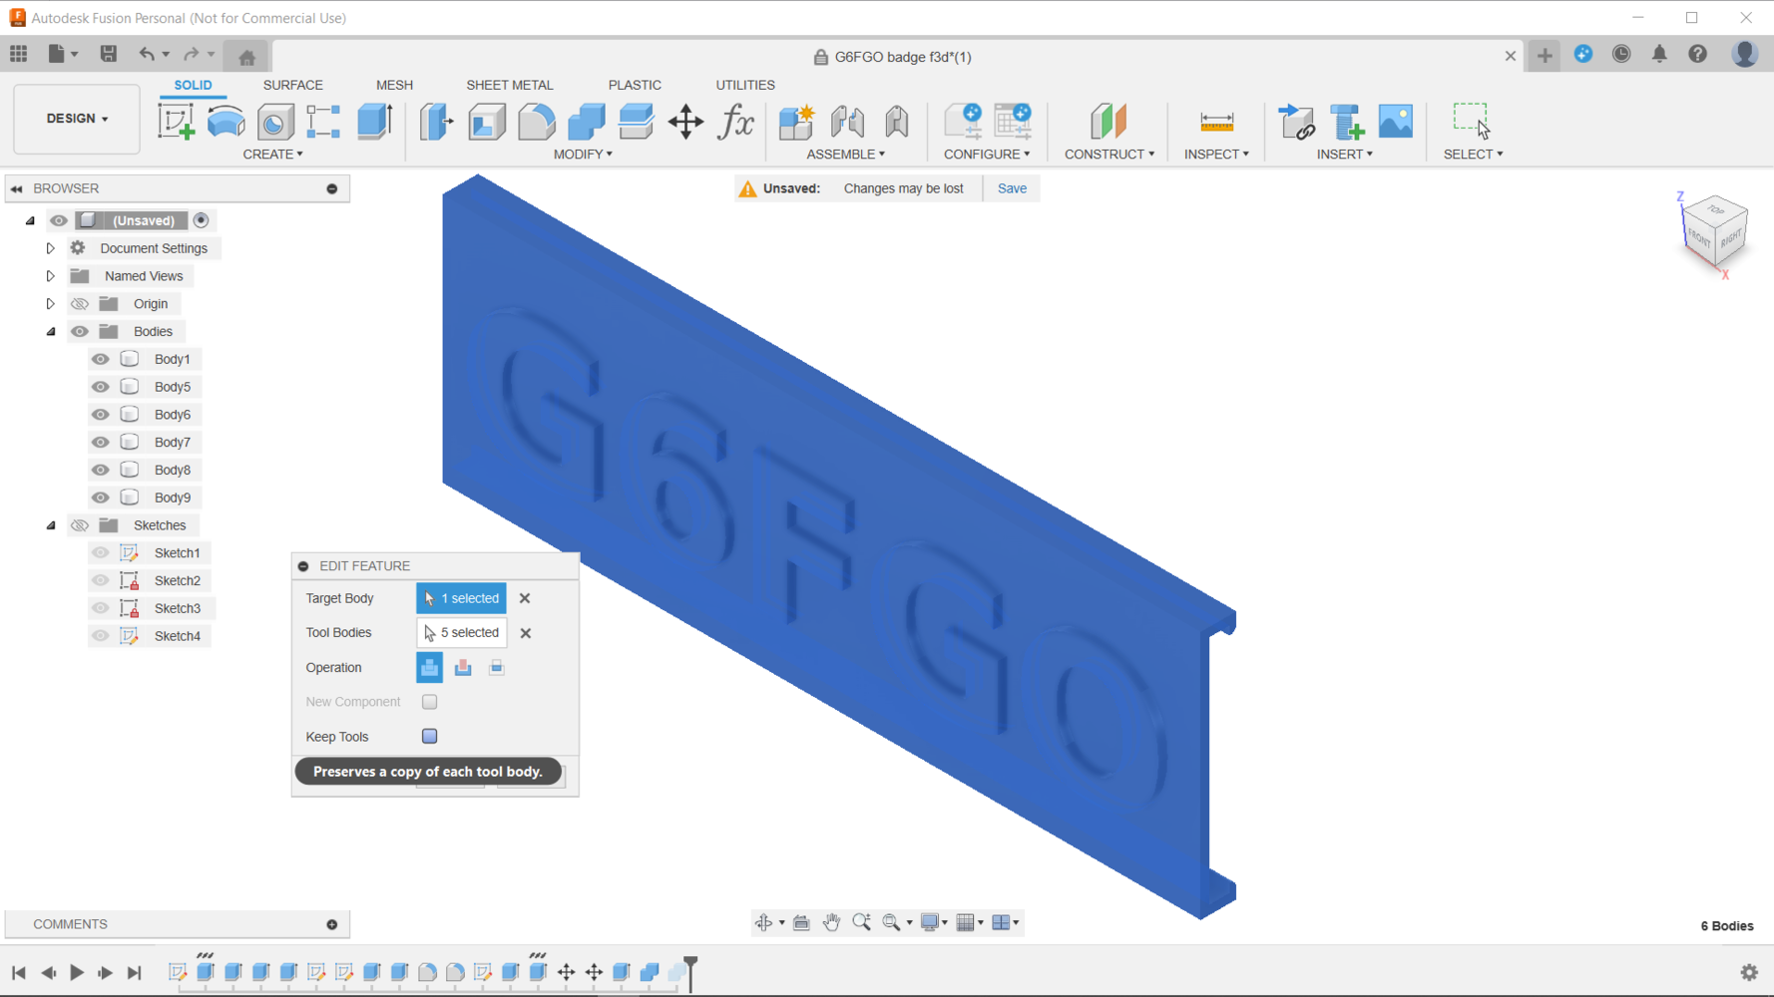Image resolution: width=1774 pixels, height=997 pixels.
Task: Clear the Target Body selection
Action: (x=525, y=598)
